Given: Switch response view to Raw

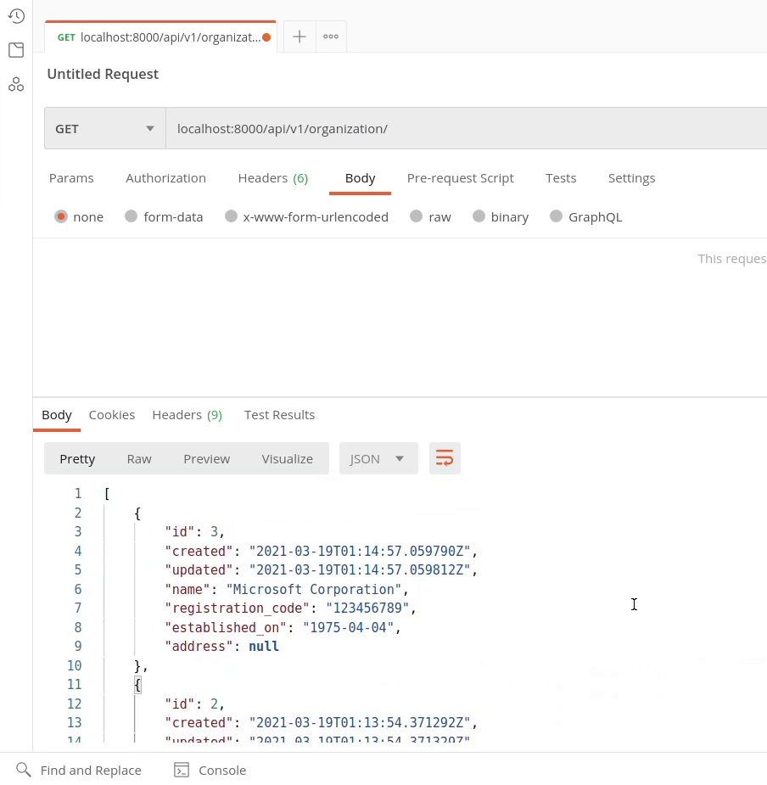Looking at the screenshot, I should pos(139,458).
